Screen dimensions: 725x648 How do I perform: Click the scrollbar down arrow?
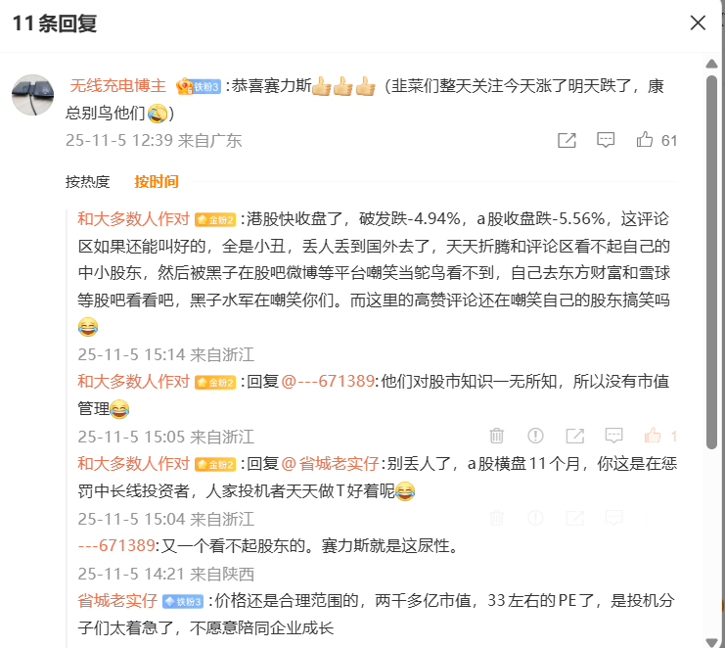711,642
